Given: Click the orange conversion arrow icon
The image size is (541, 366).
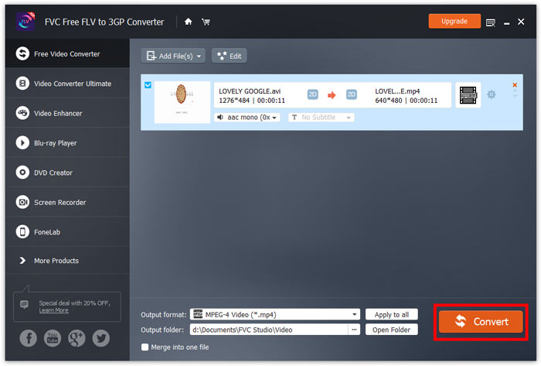Looking at the screenshot, I should pos(332,95).
